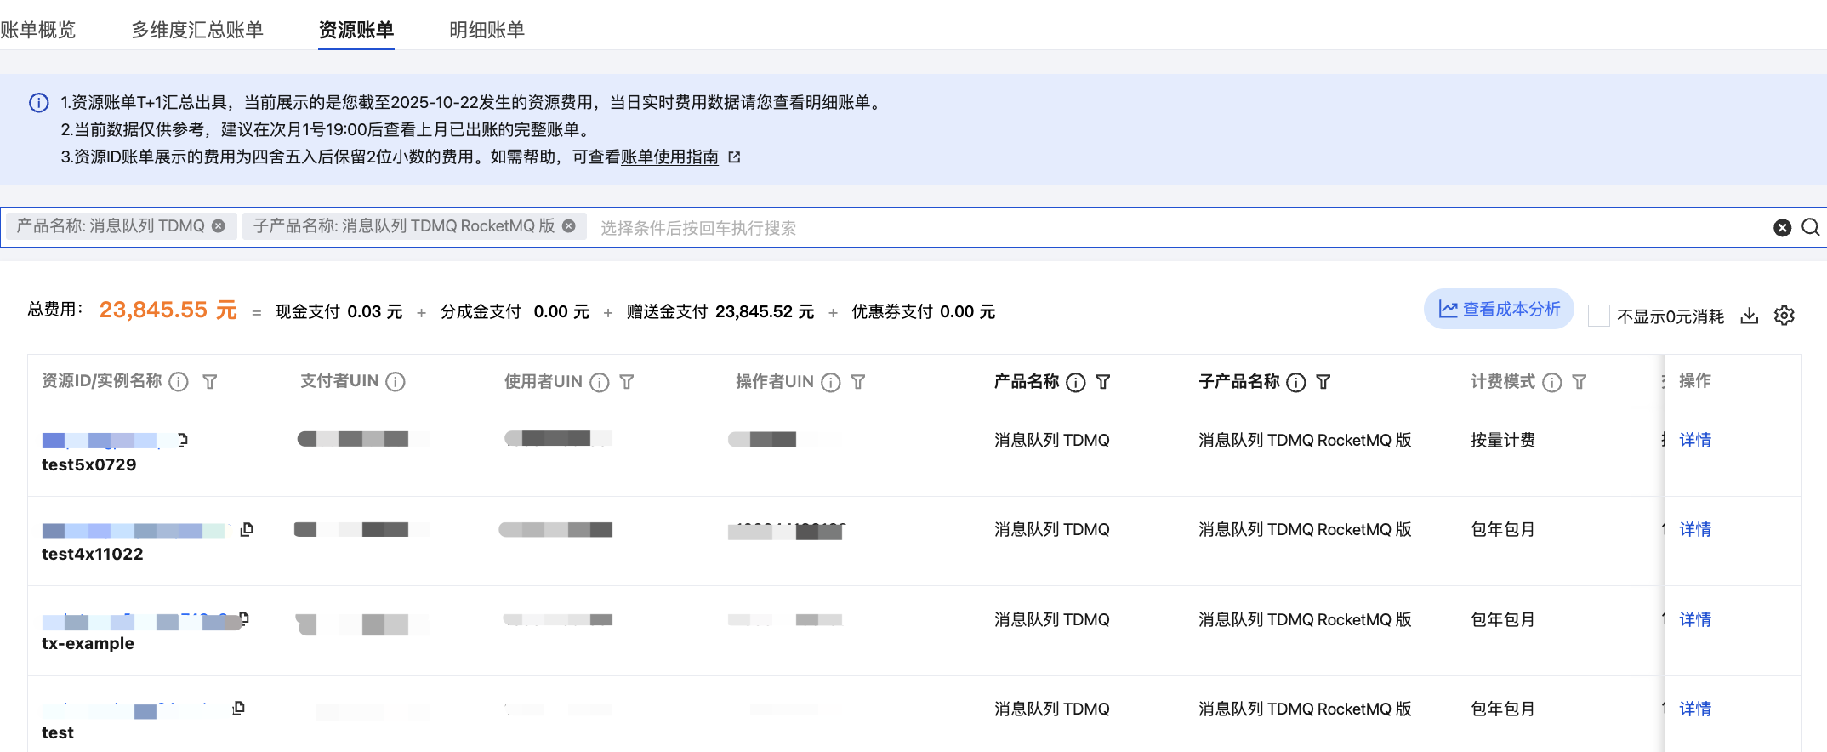The height and width of the screenshot is (752, 1827).
Task: Click the download bill icon
Action: [x=1749, y=316]
